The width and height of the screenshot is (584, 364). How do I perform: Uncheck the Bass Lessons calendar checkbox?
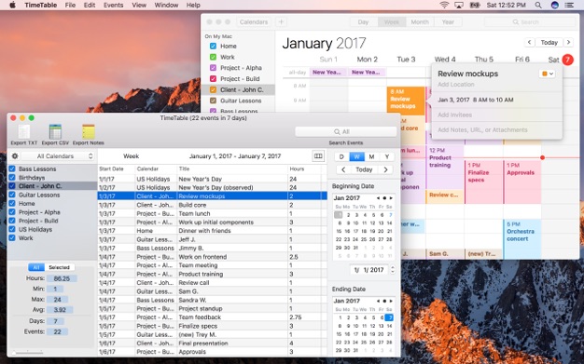pos(12,169)
